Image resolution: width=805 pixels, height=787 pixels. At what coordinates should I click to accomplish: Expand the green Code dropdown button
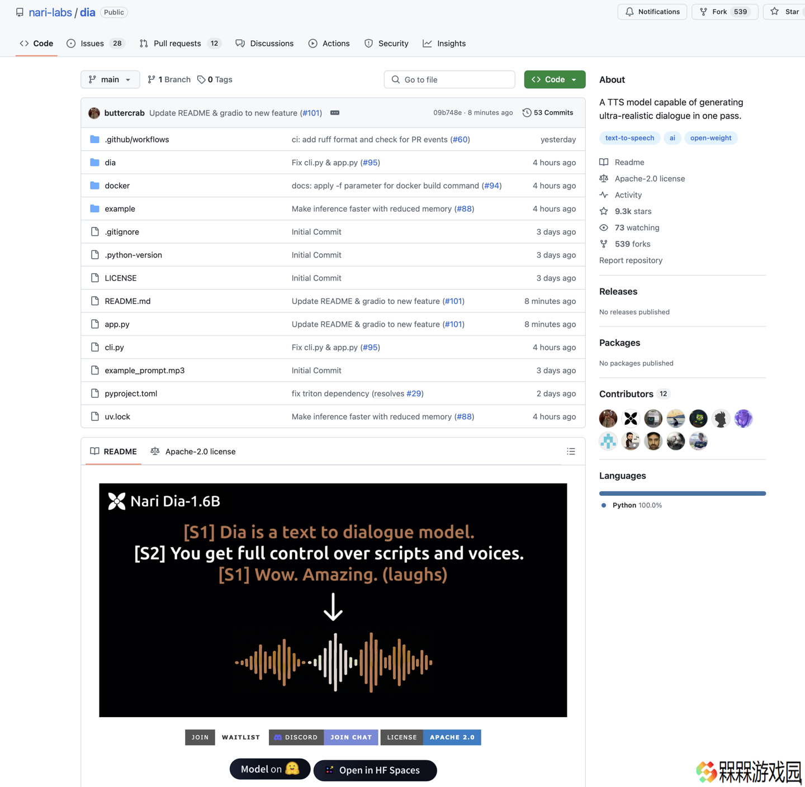555,79
